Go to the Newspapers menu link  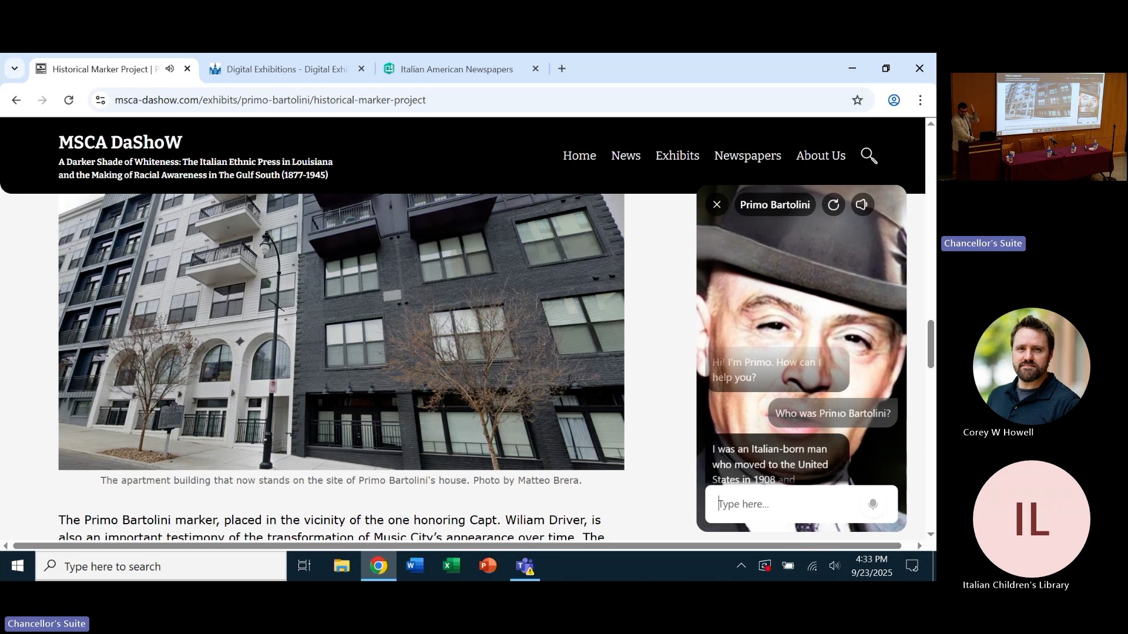pos(747,156)
